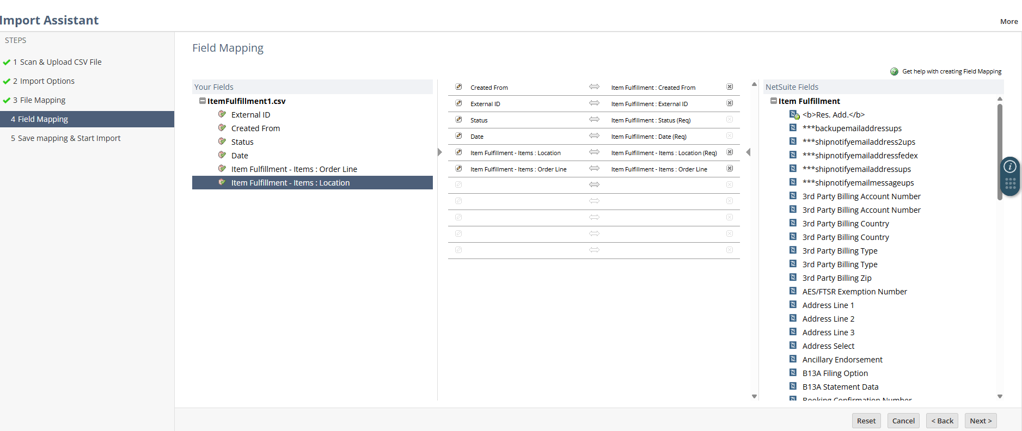Image resolution: width=1022 pixels, height=431 pixels.
Task: Select ***shipnotifyemailaddressfedex NetSuite field
Action: pos(860,156)
